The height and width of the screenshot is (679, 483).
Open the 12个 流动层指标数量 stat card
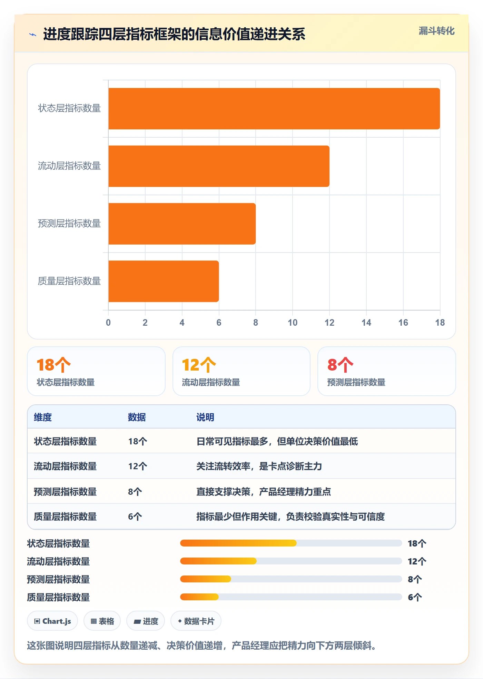tap(241, 371)
